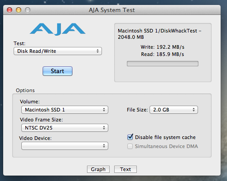Open Video Frame Size dropdown NTSC DV25
This screenshot has height=181, width=227.
65,128
